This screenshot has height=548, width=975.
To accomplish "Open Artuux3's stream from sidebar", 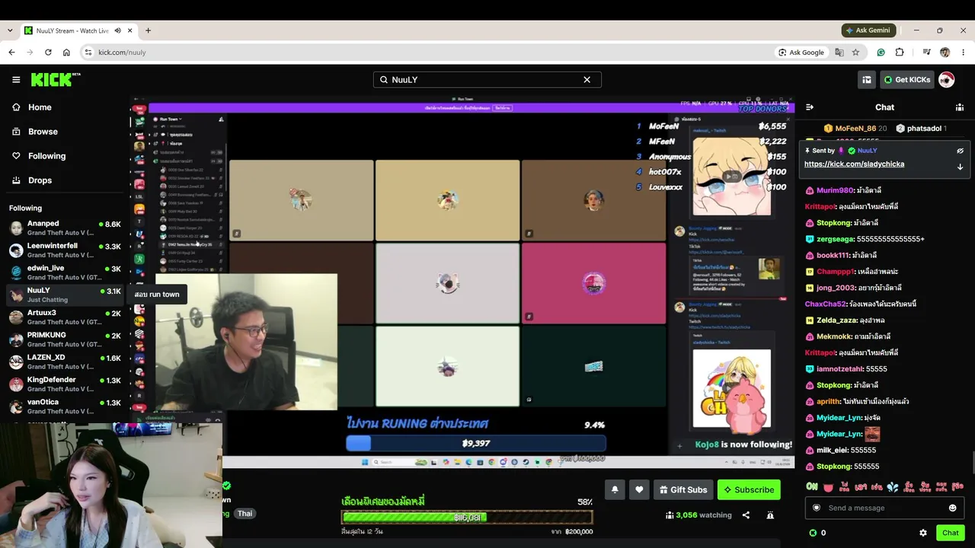I will pos(65,317).
